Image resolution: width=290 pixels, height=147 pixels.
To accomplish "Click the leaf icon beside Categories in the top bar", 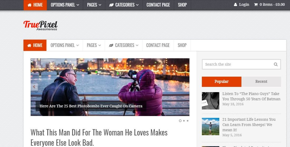I will pos(111,5).
